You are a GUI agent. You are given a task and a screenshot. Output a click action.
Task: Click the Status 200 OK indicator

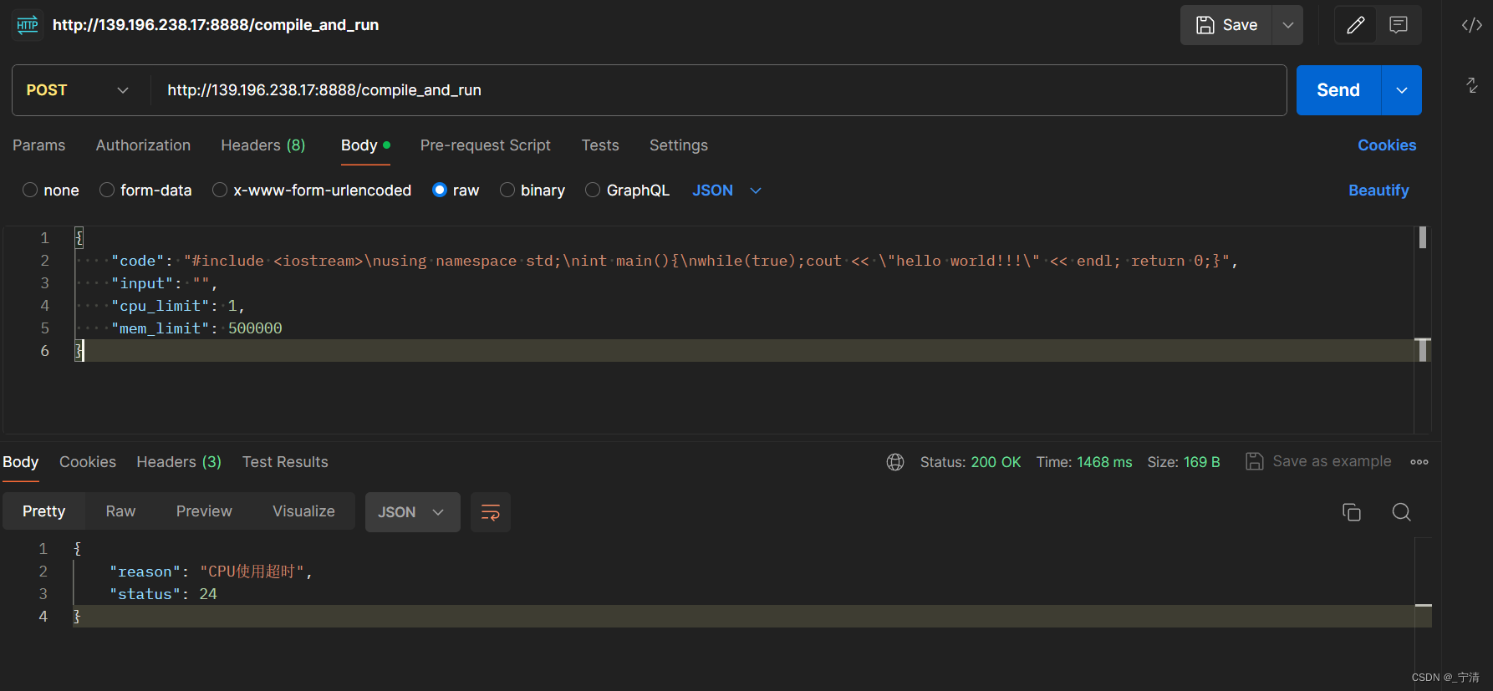971,462
